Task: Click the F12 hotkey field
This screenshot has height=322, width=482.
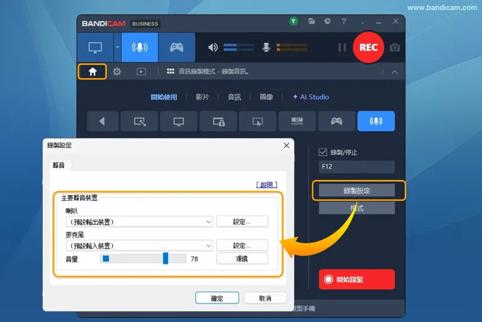Action: coord(357,167)
